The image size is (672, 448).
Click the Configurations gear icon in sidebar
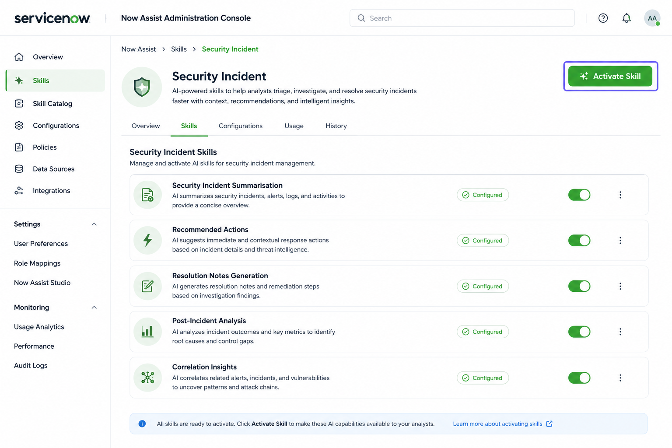pos(19,126)
